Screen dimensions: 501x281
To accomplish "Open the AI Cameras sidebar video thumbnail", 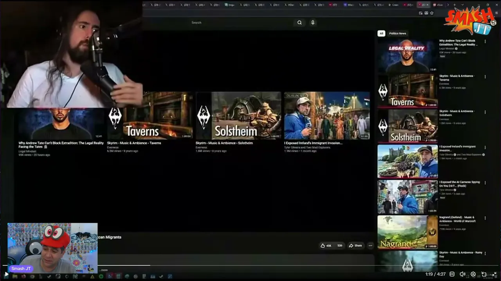I will click(x=407, y=197).
